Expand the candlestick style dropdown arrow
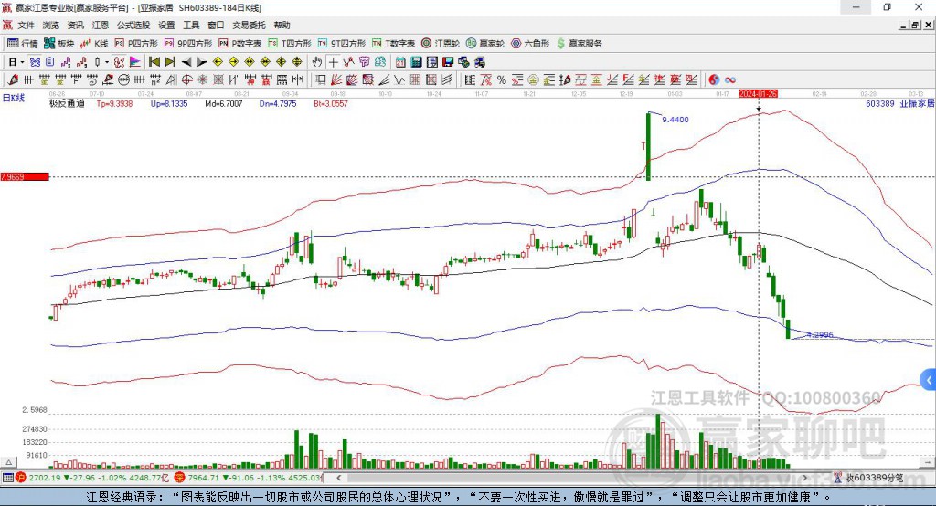Screen dimensions: 936x506 (x=106, y=62)
